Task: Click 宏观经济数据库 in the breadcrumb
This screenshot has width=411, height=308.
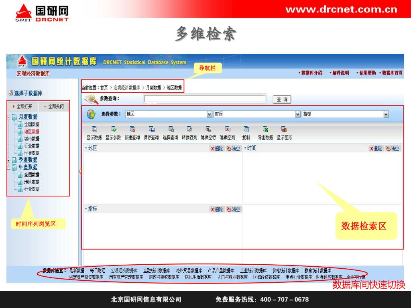Action: tap(127, 87)
